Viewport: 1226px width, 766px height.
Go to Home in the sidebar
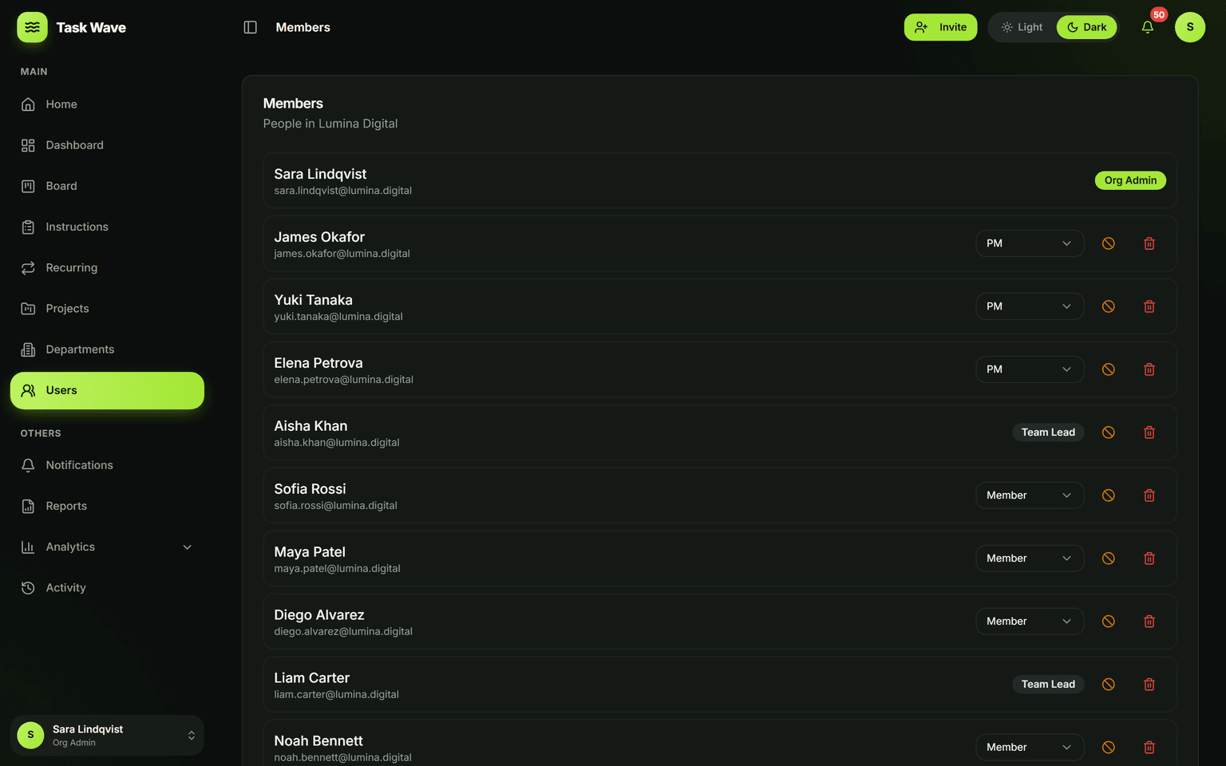(107, 105)
